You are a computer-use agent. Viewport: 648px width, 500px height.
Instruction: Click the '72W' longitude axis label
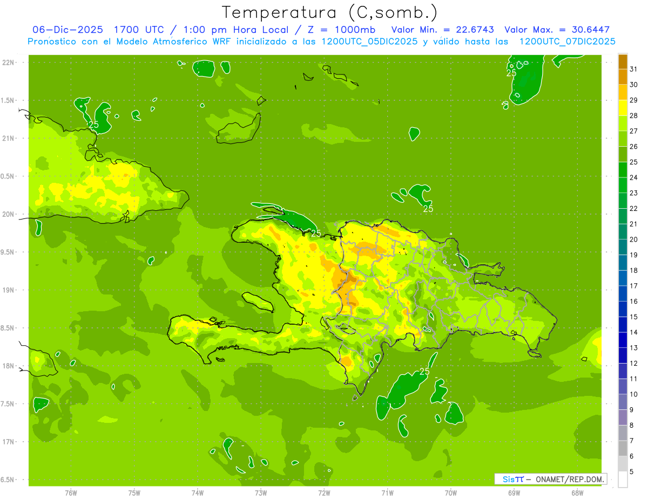tap(324, 493)
